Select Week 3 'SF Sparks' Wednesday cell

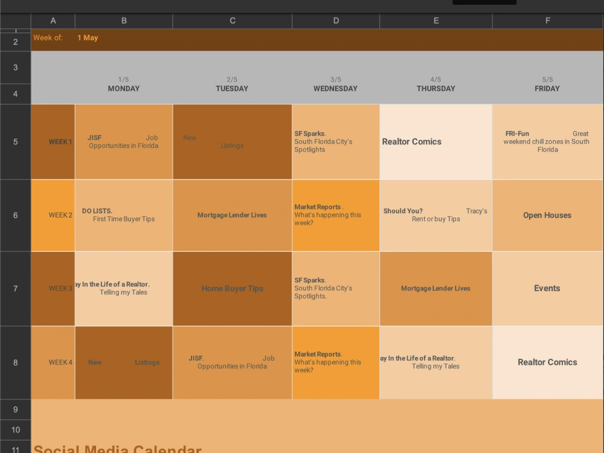pos(336,289)
